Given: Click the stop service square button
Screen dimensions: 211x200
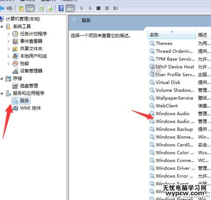Looking at the screenshot, I should [x=98, y=8].
